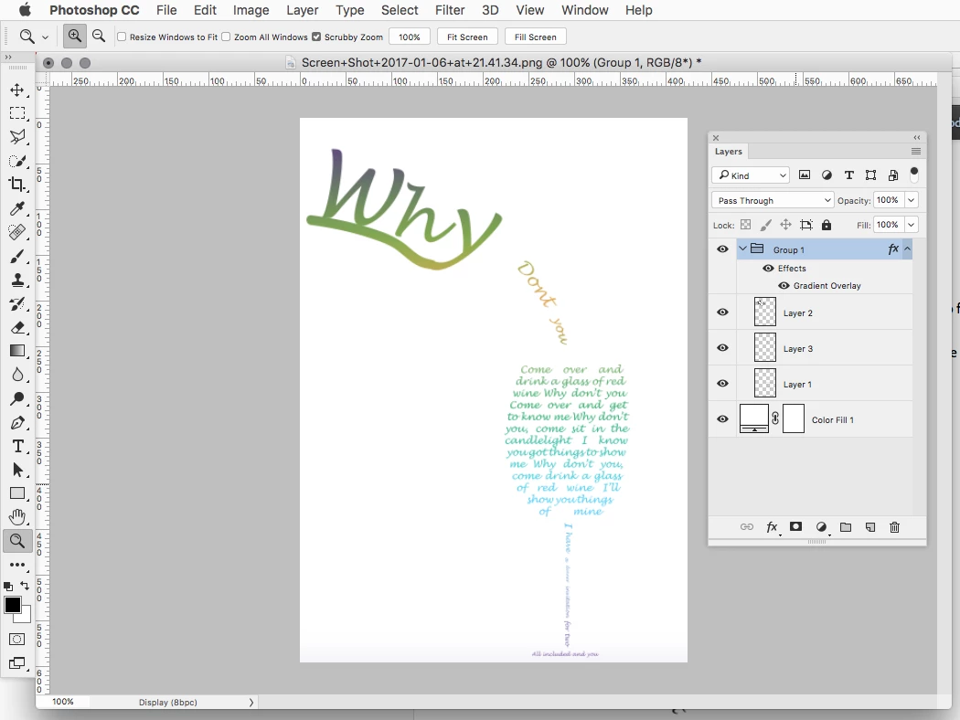Select the Eyedropper tool
The height and width of the screenshot is (720, 960).
[x=17, y=208]
